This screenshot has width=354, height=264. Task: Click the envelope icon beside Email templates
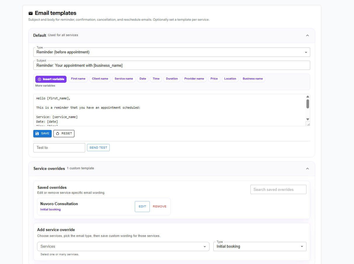click(x=31, y=13)
